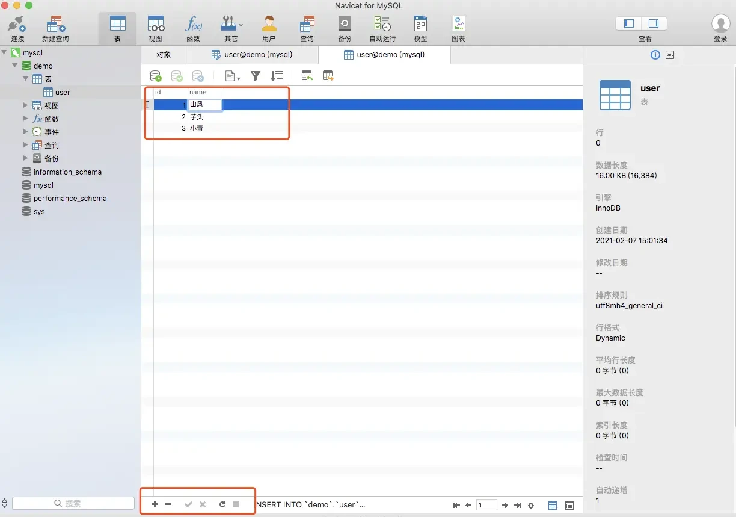Switch to the 对象 tab
This screenshot has height=517, width=736.
click(164, 54)
